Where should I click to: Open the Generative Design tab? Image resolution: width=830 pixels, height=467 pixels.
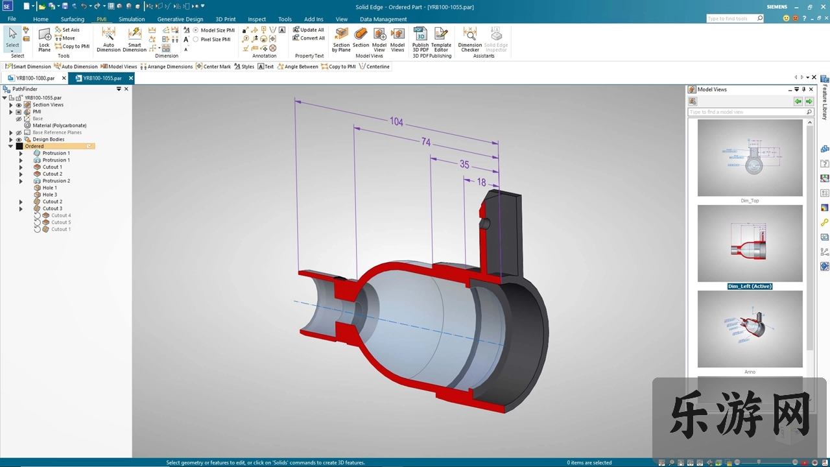(x=180, y=19)
